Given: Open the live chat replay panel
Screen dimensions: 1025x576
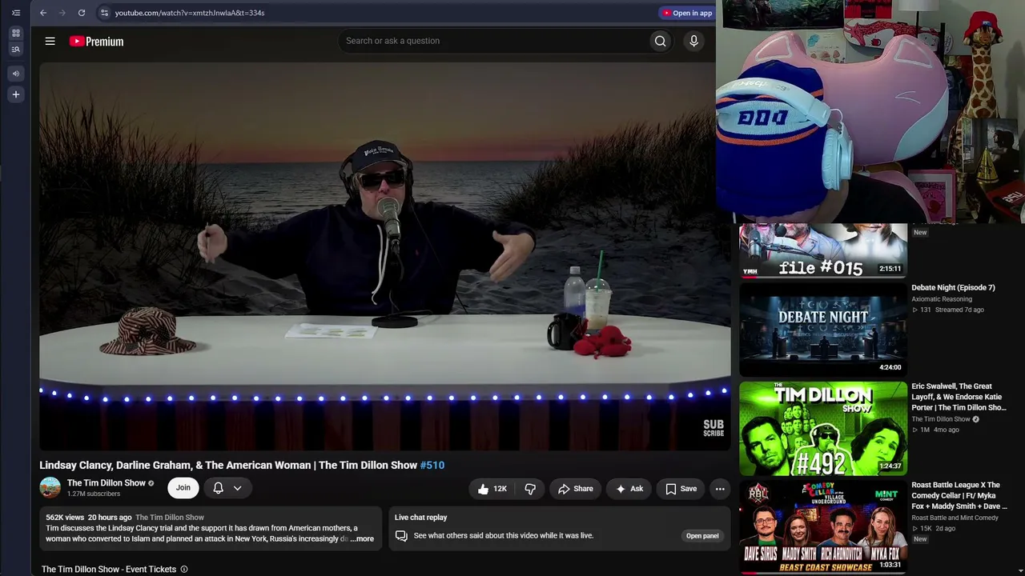Looking at the screenshot, I should [x=702, y=536].
